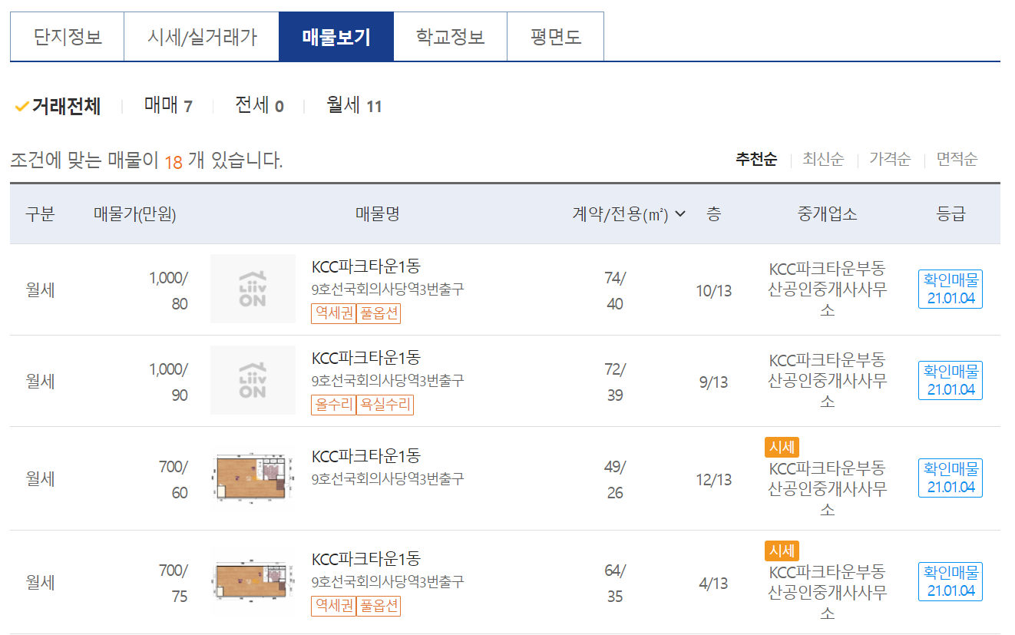The height and width of the screenshot is (635, 1015).
Task: Filter listings by 월세 11
Action: [354, 106]
